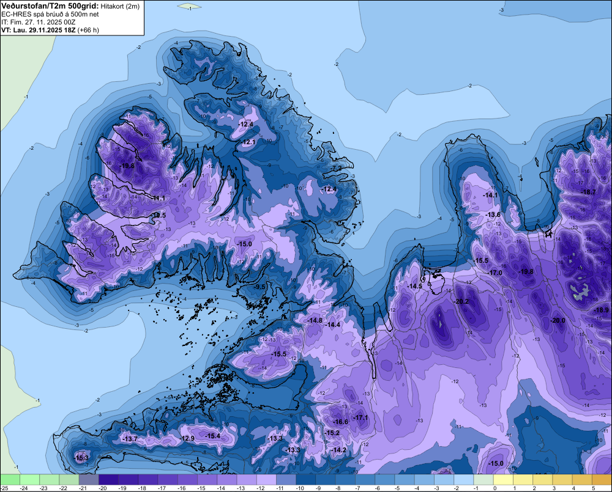The width and height of the screenshot is (612, 492).
Task: Click the -14.8 temperature value
Action: point(315,320)
